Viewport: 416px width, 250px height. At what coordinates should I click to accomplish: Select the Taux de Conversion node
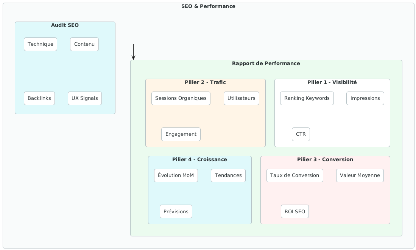click(x=295, y=175)
